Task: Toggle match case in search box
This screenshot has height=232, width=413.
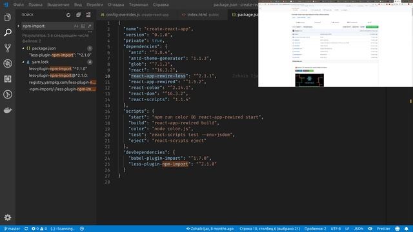Action: pos(76,26)
